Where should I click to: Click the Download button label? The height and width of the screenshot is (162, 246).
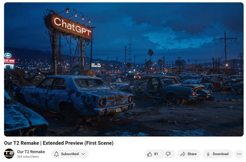(x=220, y=154)
